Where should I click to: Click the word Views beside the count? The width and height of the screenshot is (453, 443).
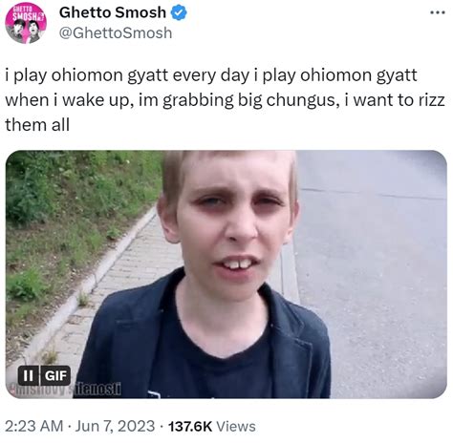[x=236, y=426]
